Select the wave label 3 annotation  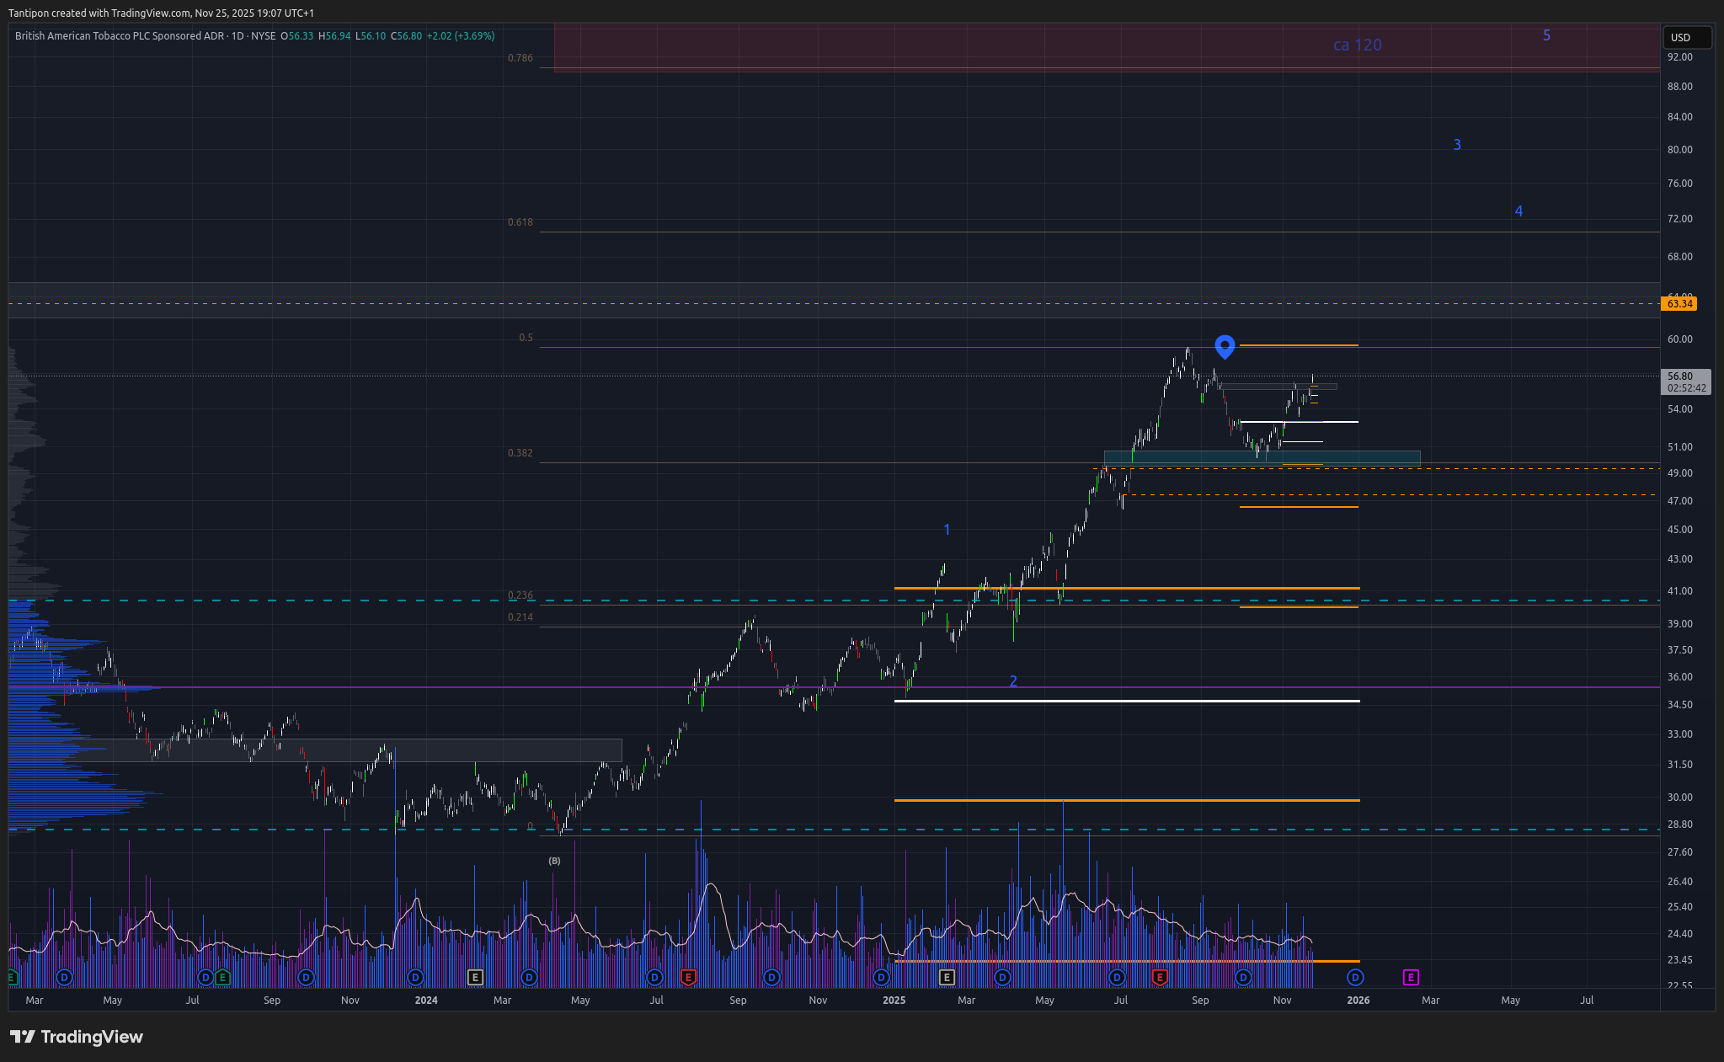tap(1457, 145)
